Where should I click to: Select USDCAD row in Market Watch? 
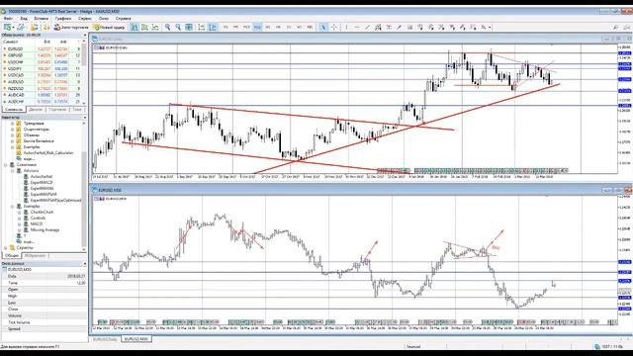click(42, 75)
